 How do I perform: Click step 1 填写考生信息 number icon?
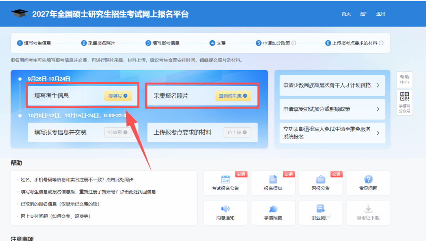(20, 43)
